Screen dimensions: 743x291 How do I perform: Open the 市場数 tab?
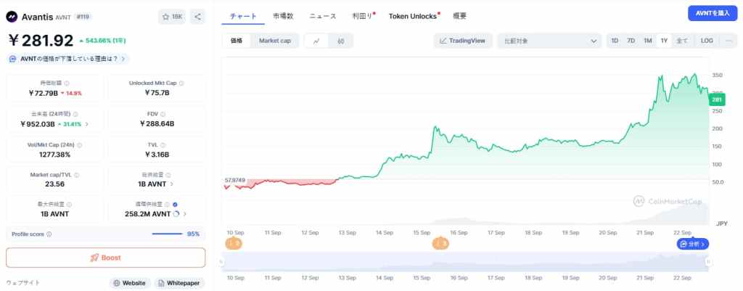pyautogui.click(x=283, y=16)
